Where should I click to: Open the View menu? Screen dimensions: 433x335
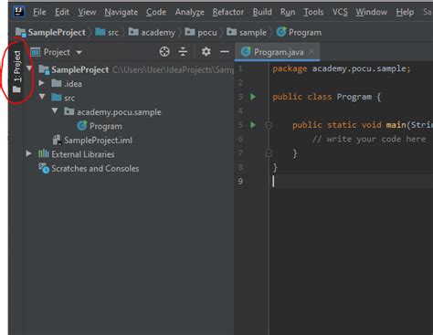[87, 12]
